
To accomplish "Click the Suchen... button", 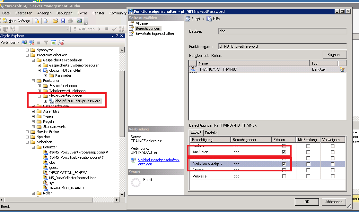I will 335,55.
